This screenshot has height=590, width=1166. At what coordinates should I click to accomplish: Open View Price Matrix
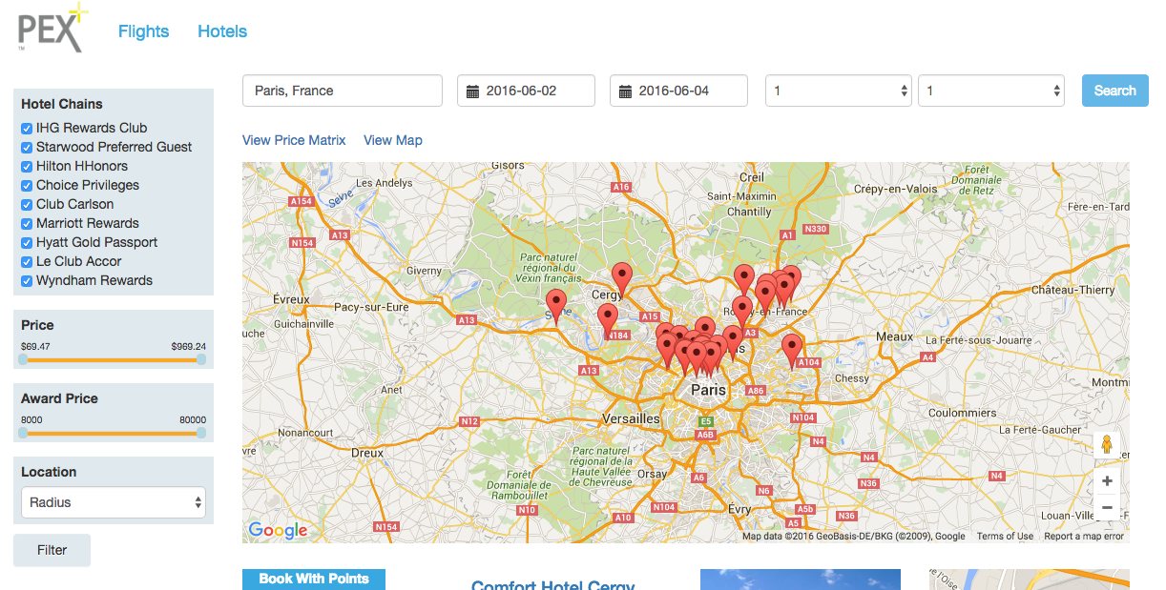click(294, 140)
